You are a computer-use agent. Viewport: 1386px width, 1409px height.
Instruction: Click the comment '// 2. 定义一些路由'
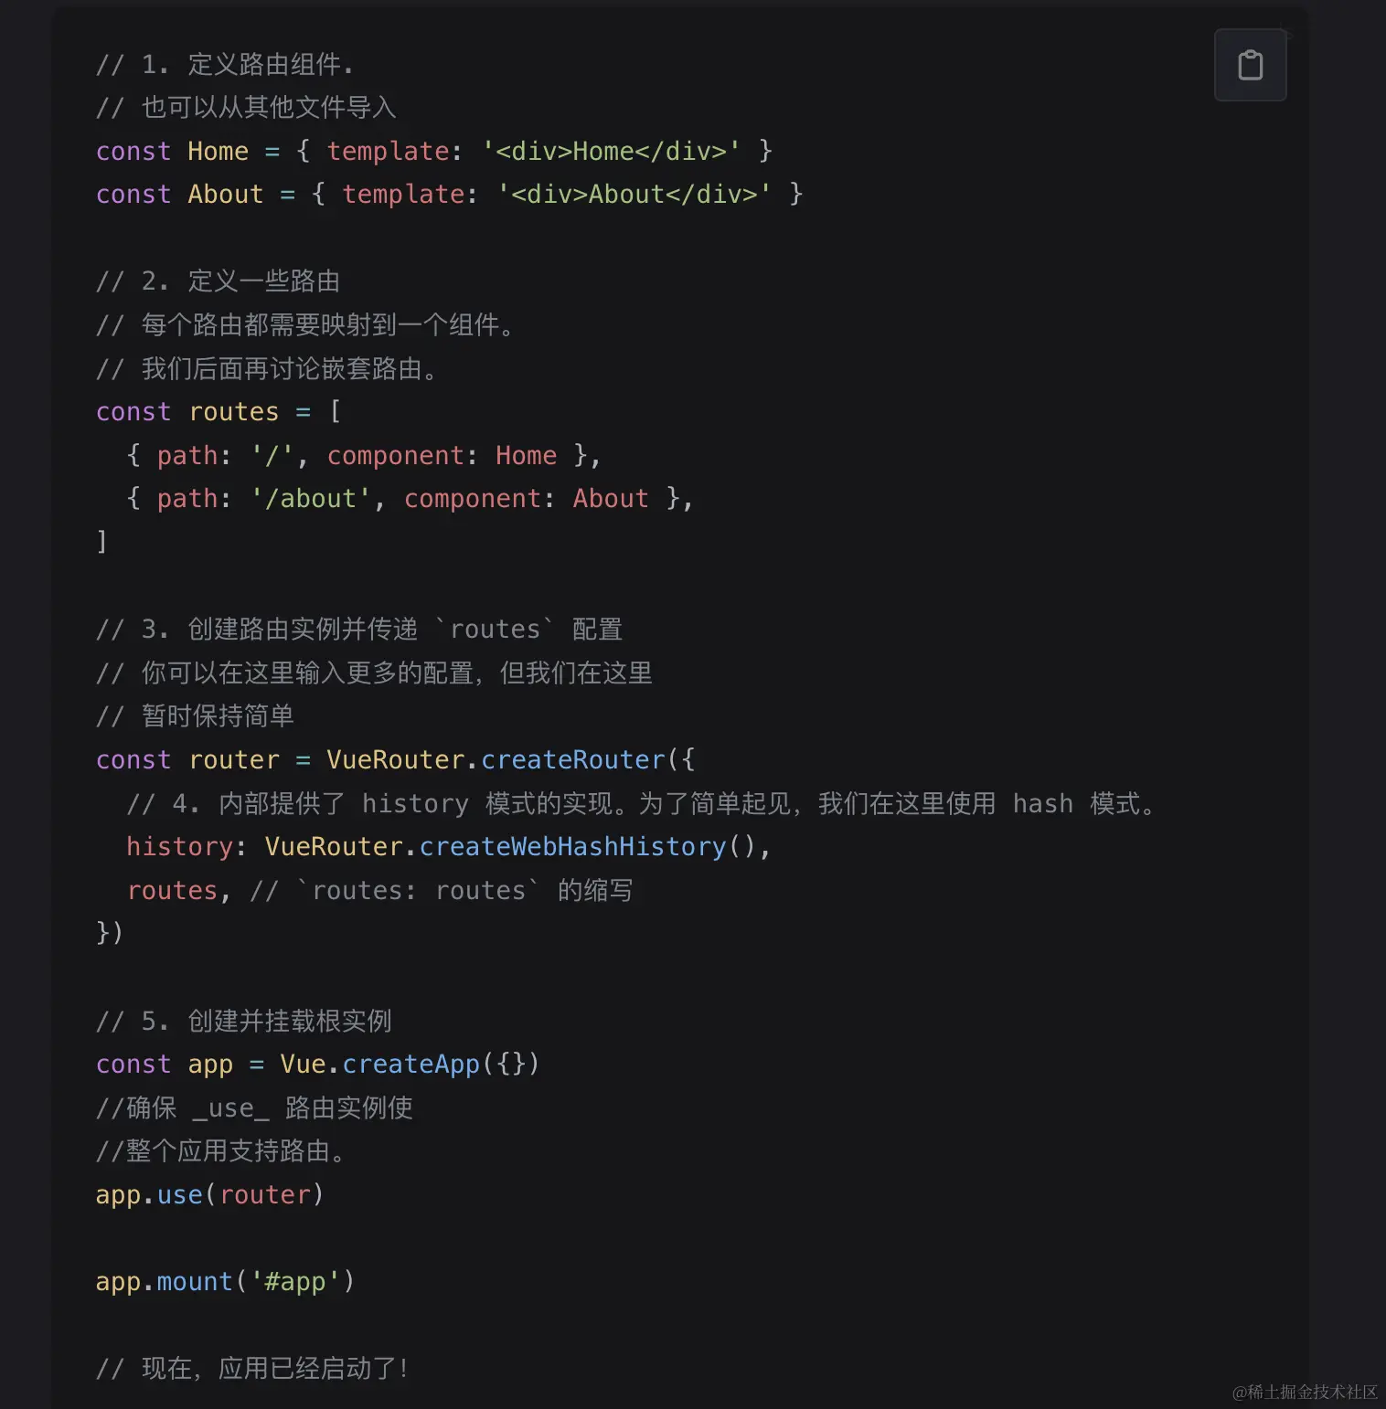[218, 281]
